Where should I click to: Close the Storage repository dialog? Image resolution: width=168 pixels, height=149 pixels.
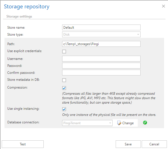pyautogui.click(x=164, y=6)
